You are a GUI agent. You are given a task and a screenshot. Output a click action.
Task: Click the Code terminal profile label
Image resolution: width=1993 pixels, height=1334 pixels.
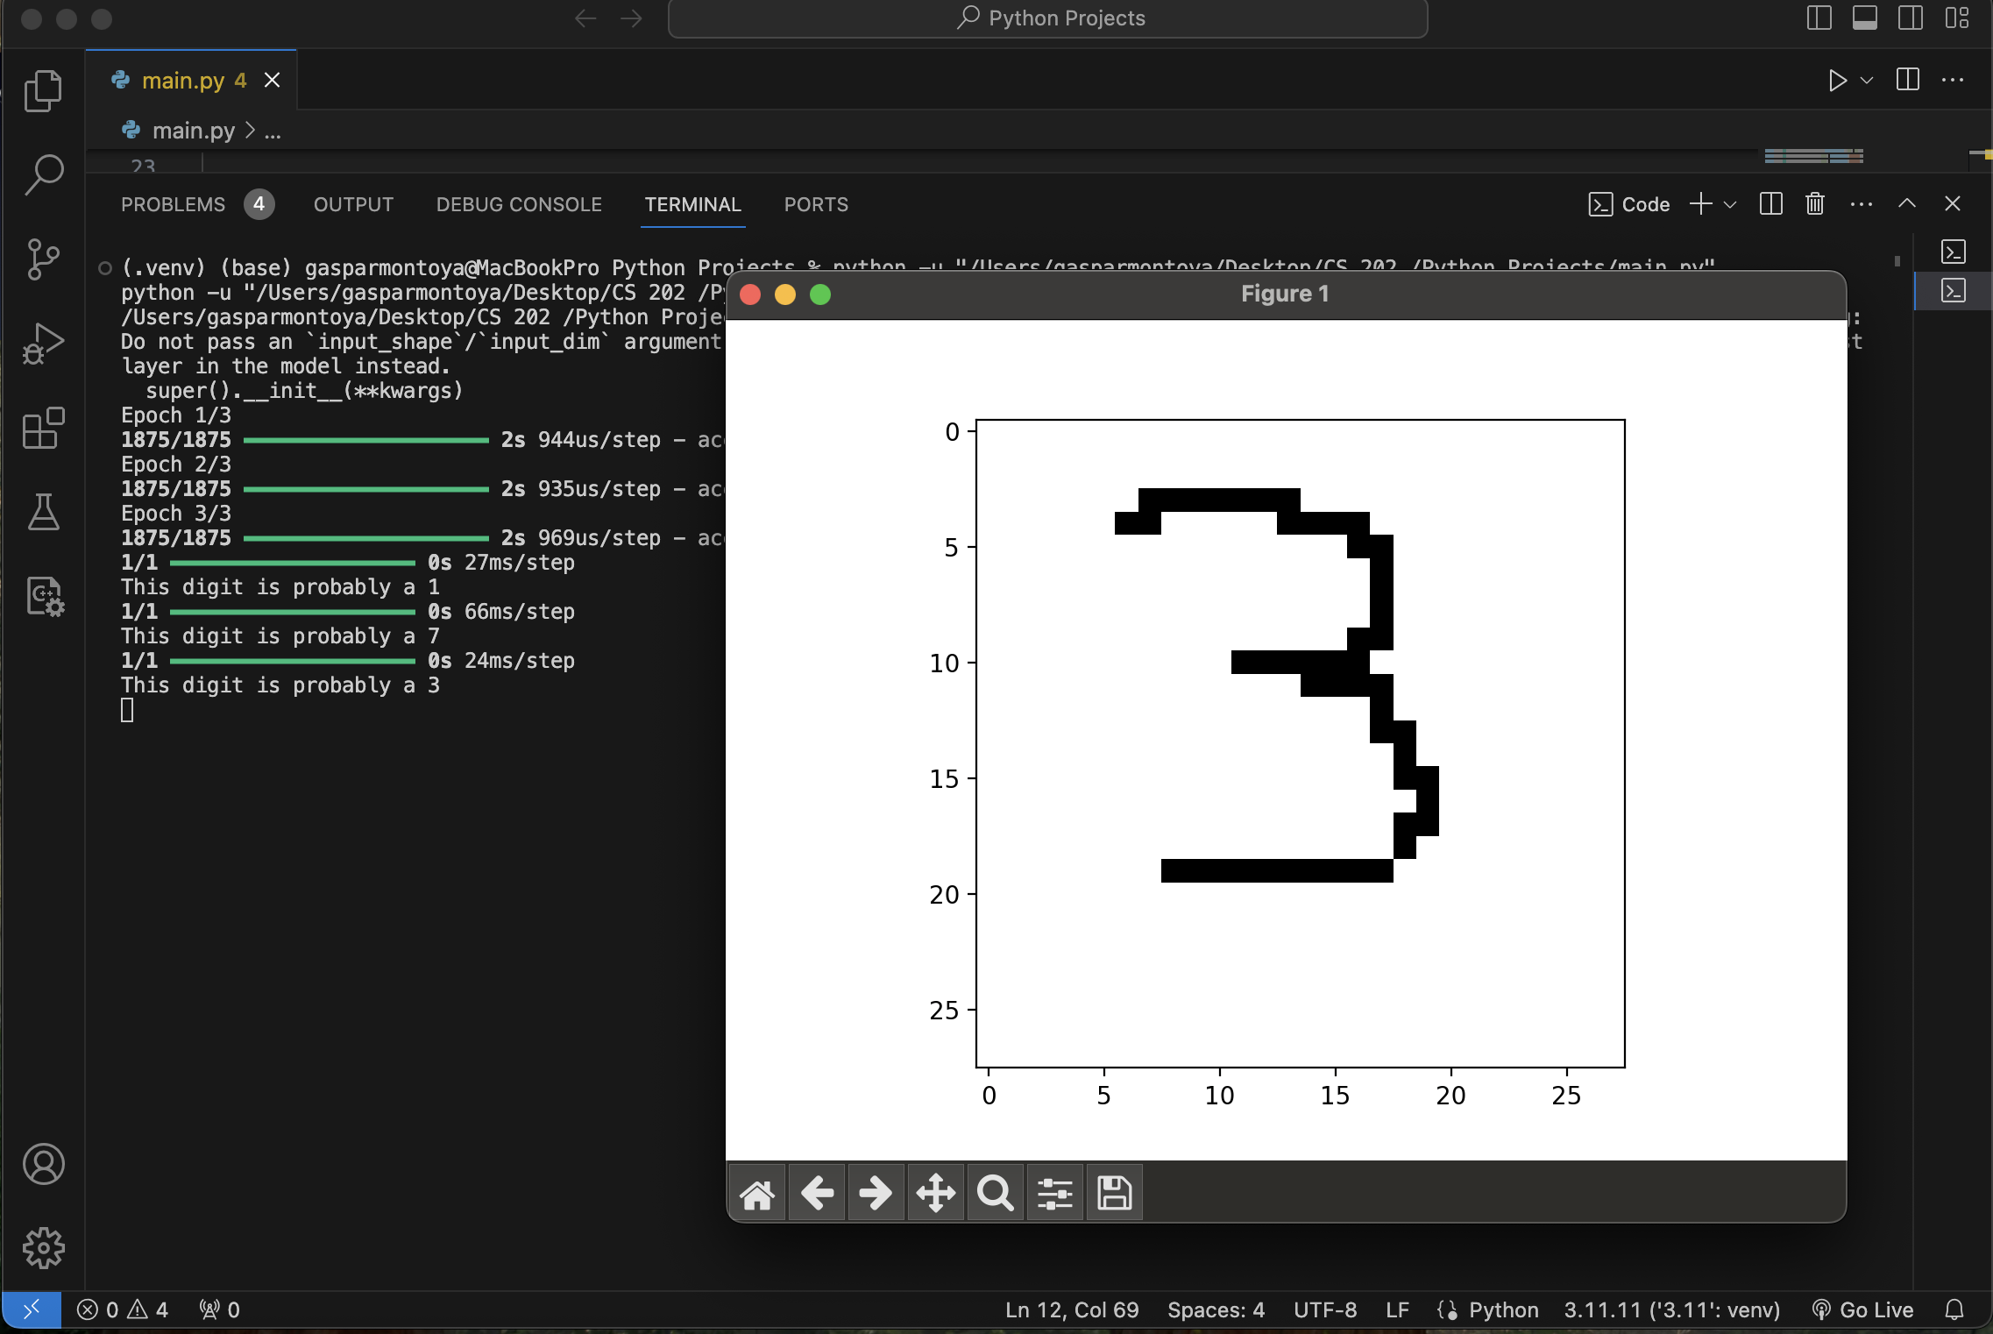(x=1629, y=204)
